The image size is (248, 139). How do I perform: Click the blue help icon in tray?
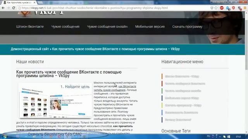point(213,136)
